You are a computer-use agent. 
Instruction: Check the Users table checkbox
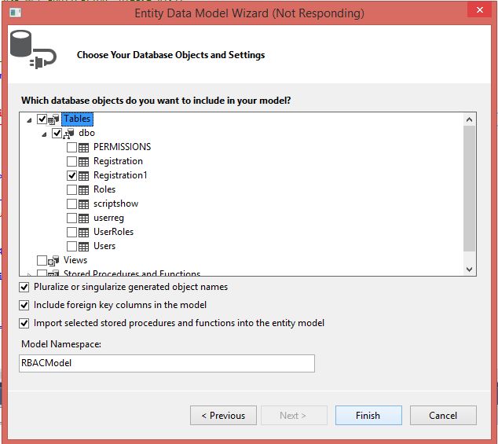tap(71, 246)
